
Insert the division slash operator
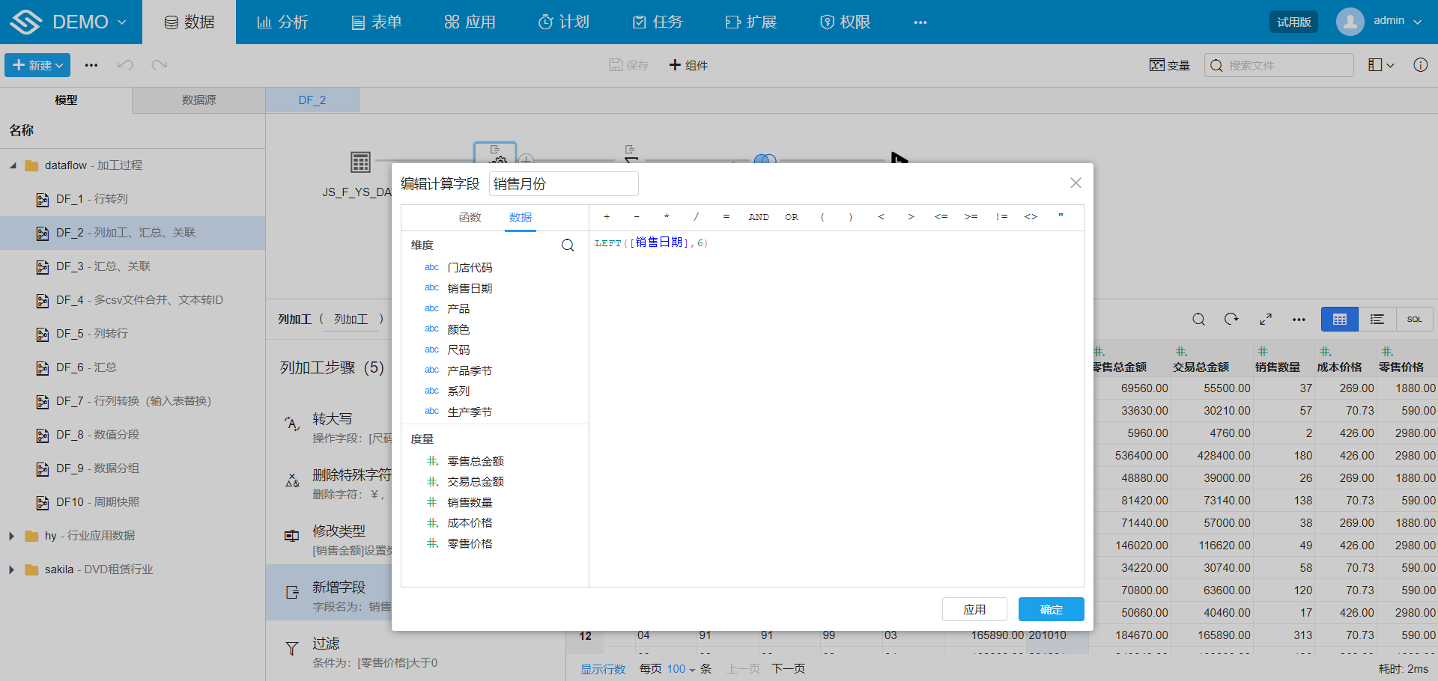[697, 217]
